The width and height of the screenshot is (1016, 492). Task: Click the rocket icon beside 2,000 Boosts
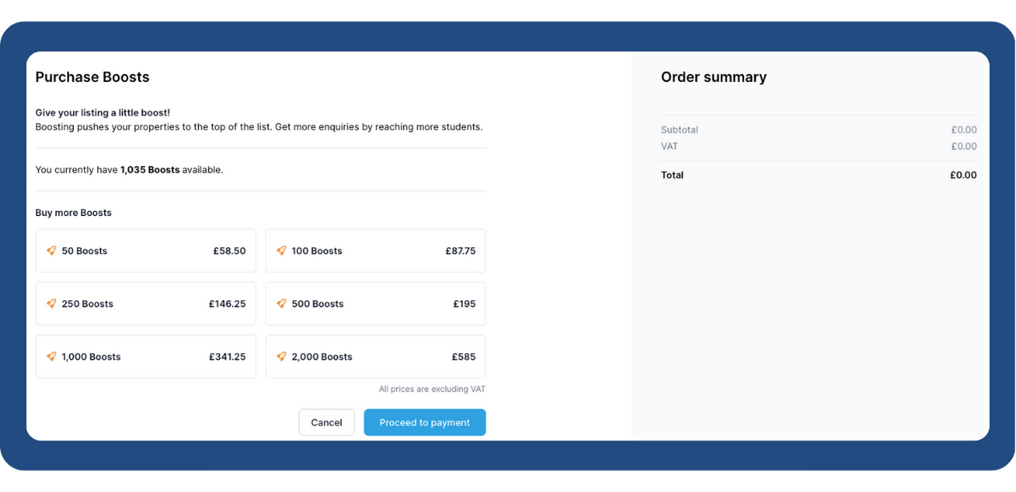pyautogui.click(x=282, y=356)
